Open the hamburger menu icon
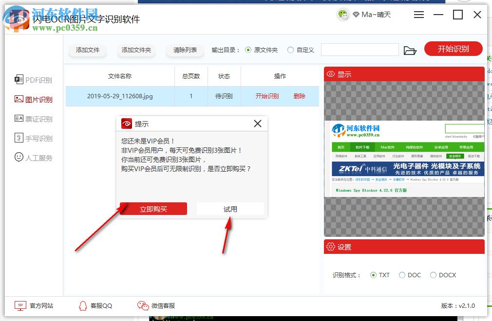The image size is (492, 321). (x=418, y=15)
